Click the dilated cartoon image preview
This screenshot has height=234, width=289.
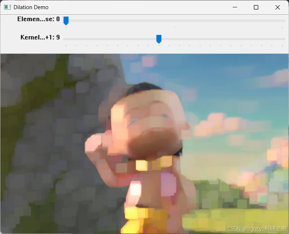(x=144, y=144)
